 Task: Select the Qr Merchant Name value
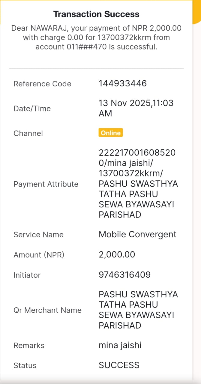138,310
